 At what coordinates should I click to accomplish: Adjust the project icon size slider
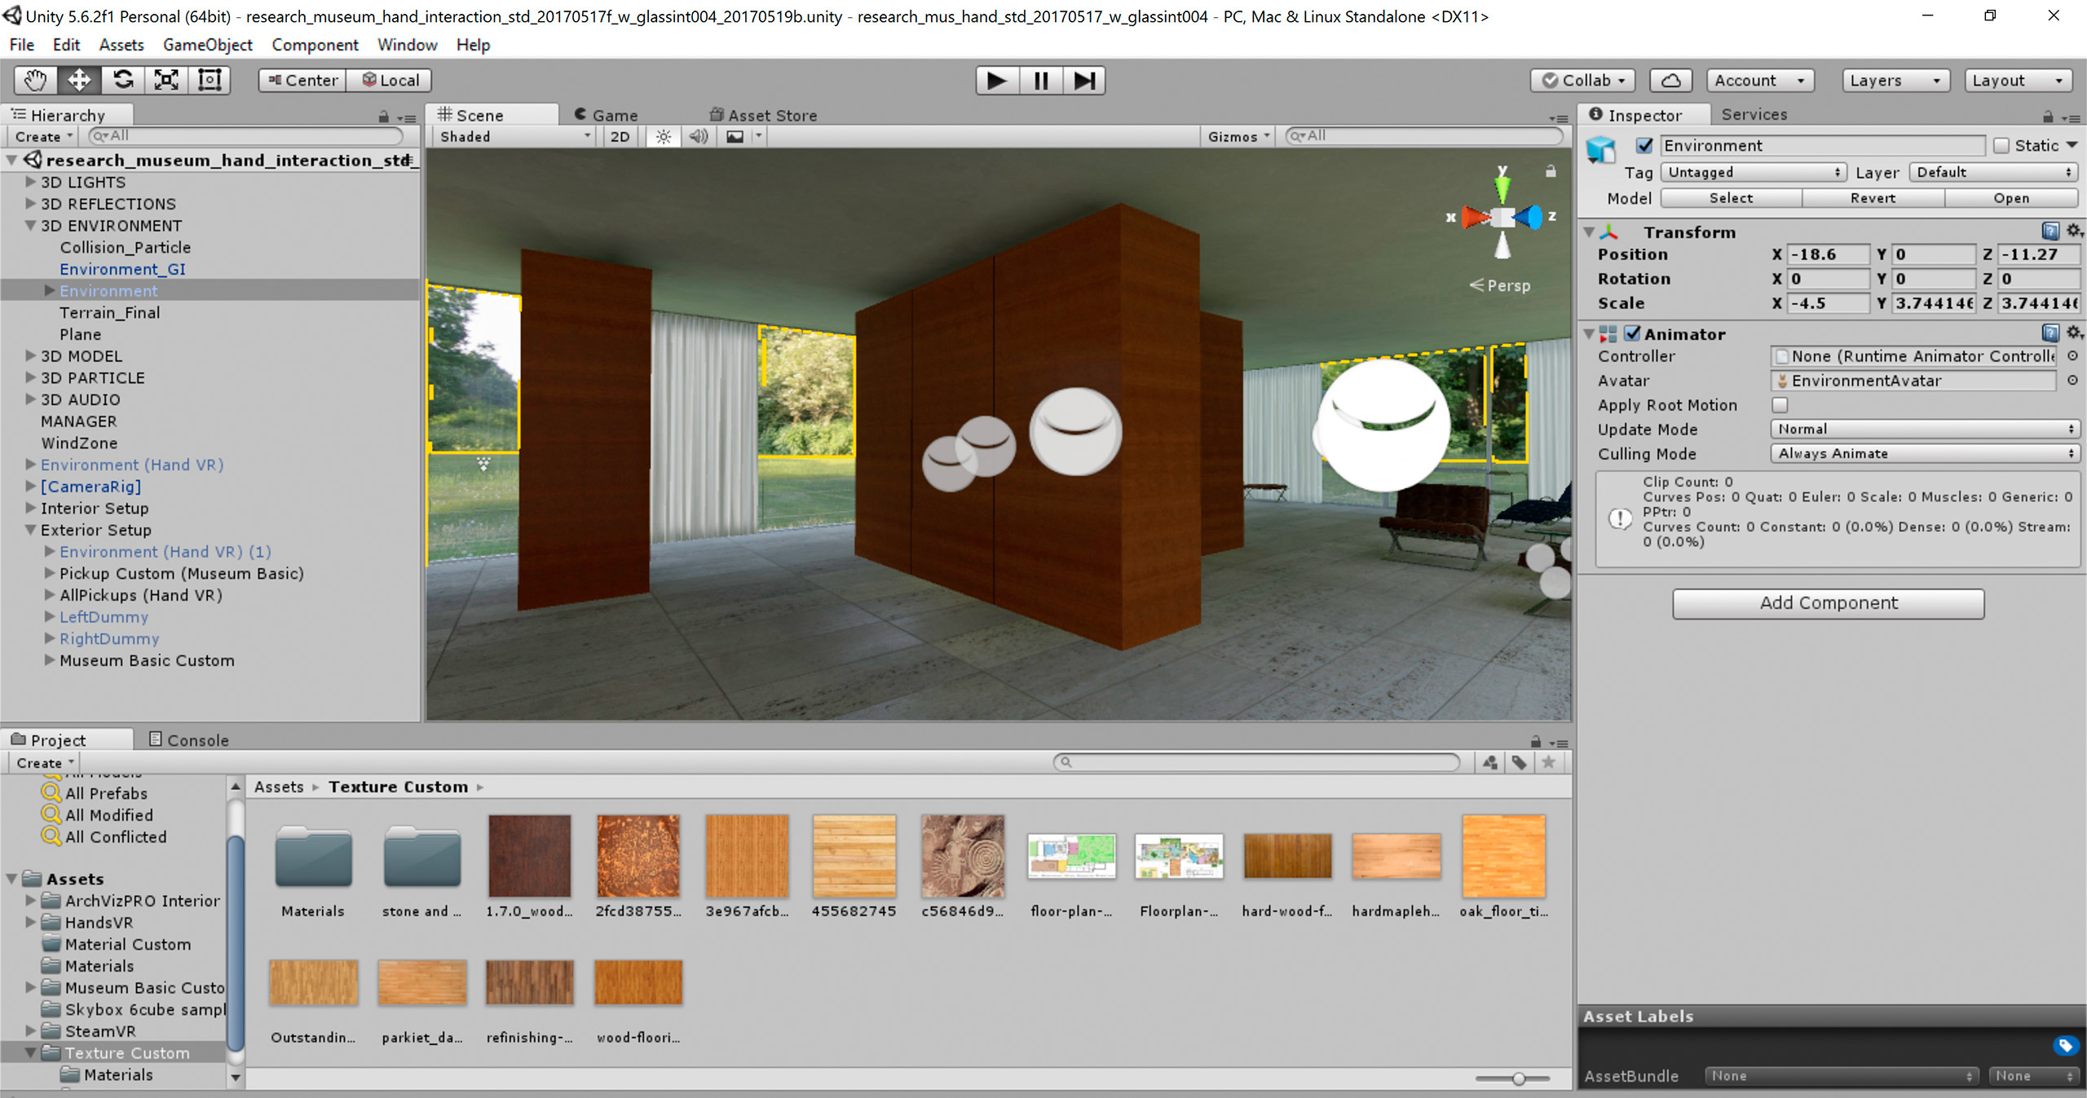coord(1518,1078)
